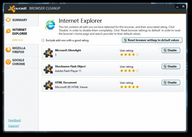Click the HTML Document puzzle-piece icon
The image size is (192, 137).
(x=48, y=85)
